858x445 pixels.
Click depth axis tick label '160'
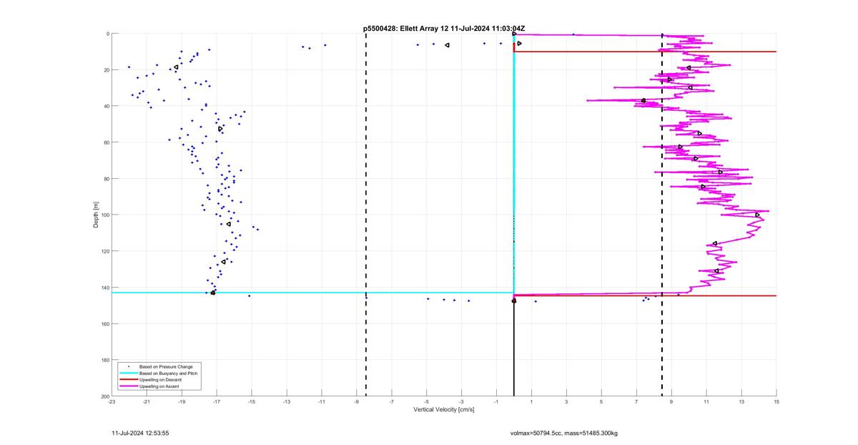click(104, 323)
